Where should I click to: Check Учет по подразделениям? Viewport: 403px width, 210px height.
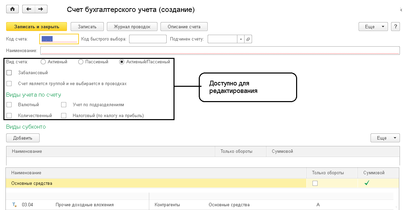point(64,104)
